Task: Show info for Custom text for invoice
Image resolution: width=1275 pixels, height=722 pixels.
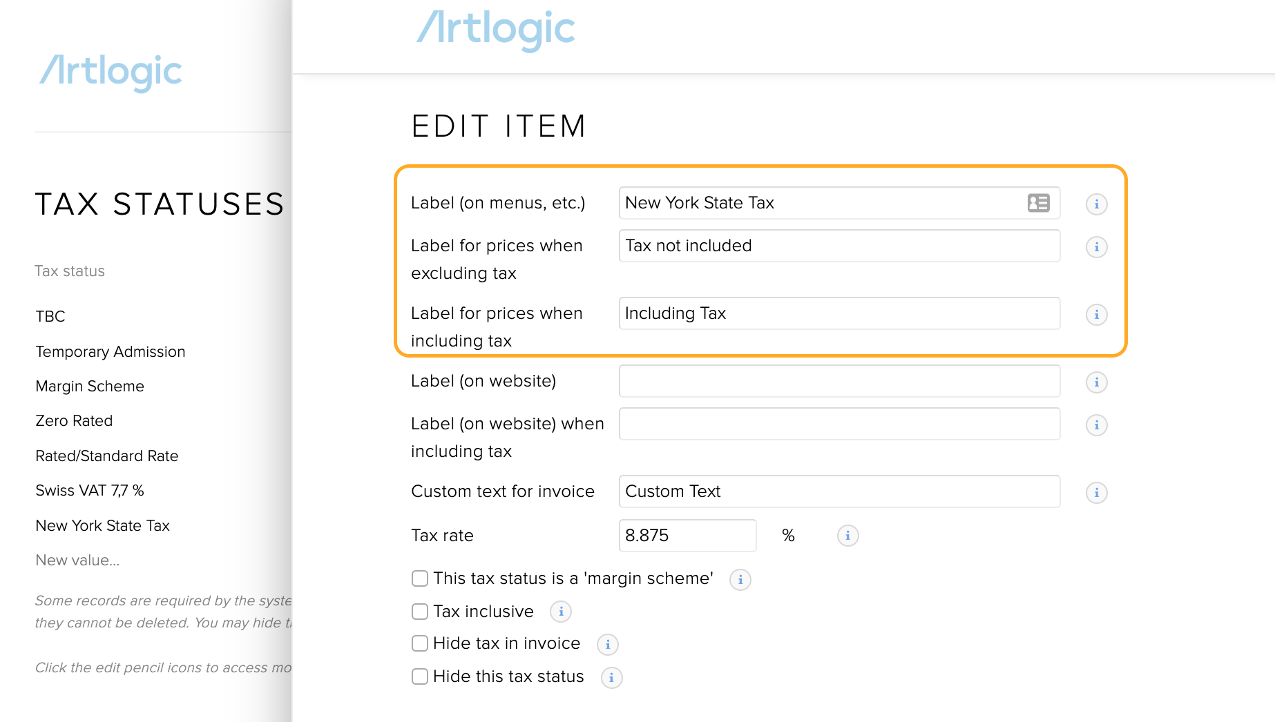Action: [1096, 493]
